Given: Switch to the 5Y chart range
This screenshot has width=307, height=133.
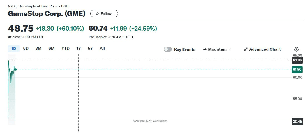Looking at the screenshot, I should tap(90, 49).
